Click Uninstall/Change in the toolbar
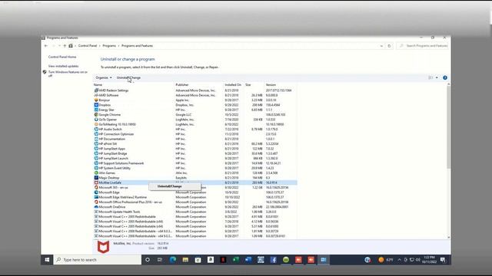 (x=128, y=77)
